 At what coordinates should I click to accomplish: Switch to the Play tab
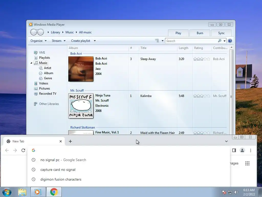178,33
